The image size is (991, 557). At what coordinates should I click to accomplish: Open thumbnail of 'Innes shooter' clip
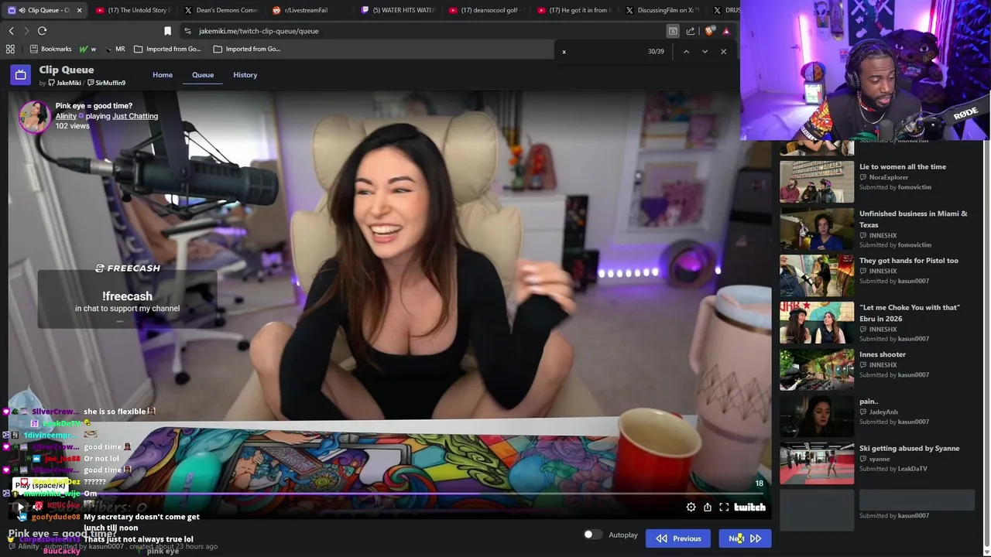(817, 369)
